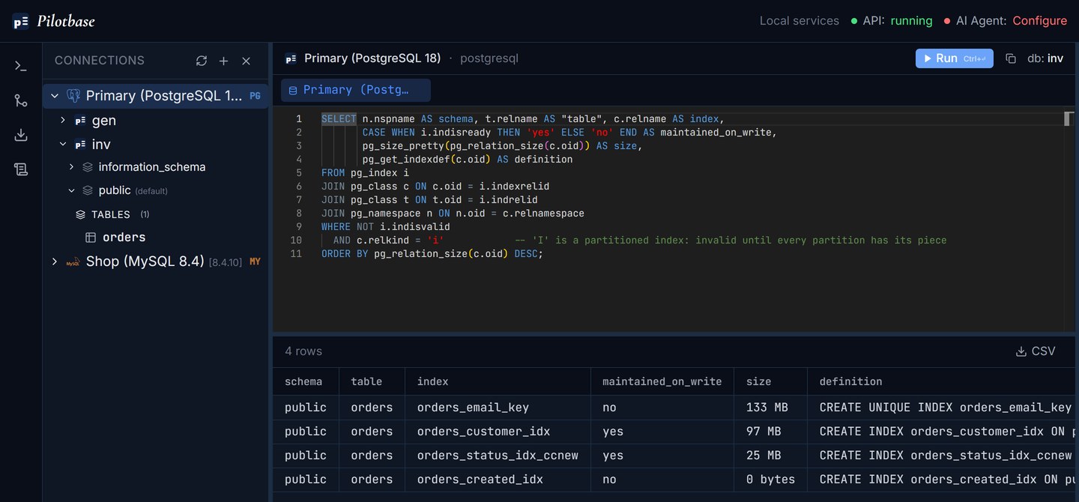Click Configure for AI Agent
1079x502 pixels.
pos(1039,21)
